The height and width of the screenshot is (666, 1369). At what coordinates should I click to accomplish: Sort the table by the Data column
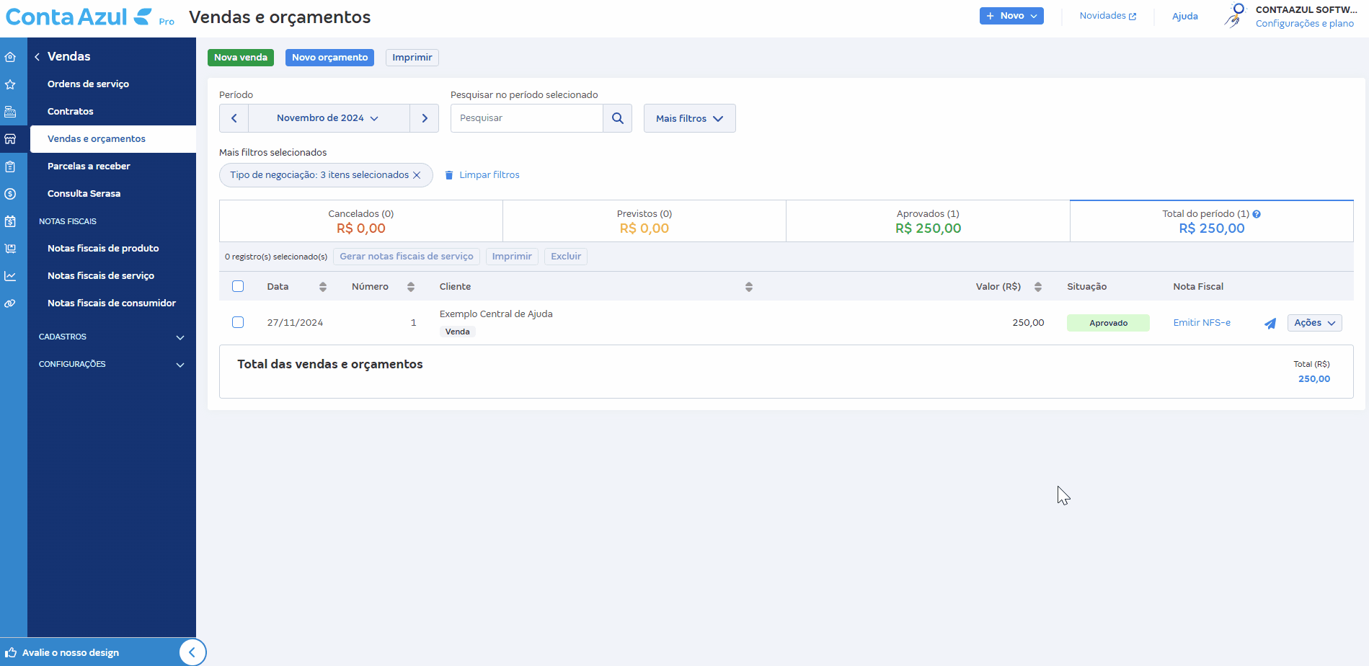(322, 287)
